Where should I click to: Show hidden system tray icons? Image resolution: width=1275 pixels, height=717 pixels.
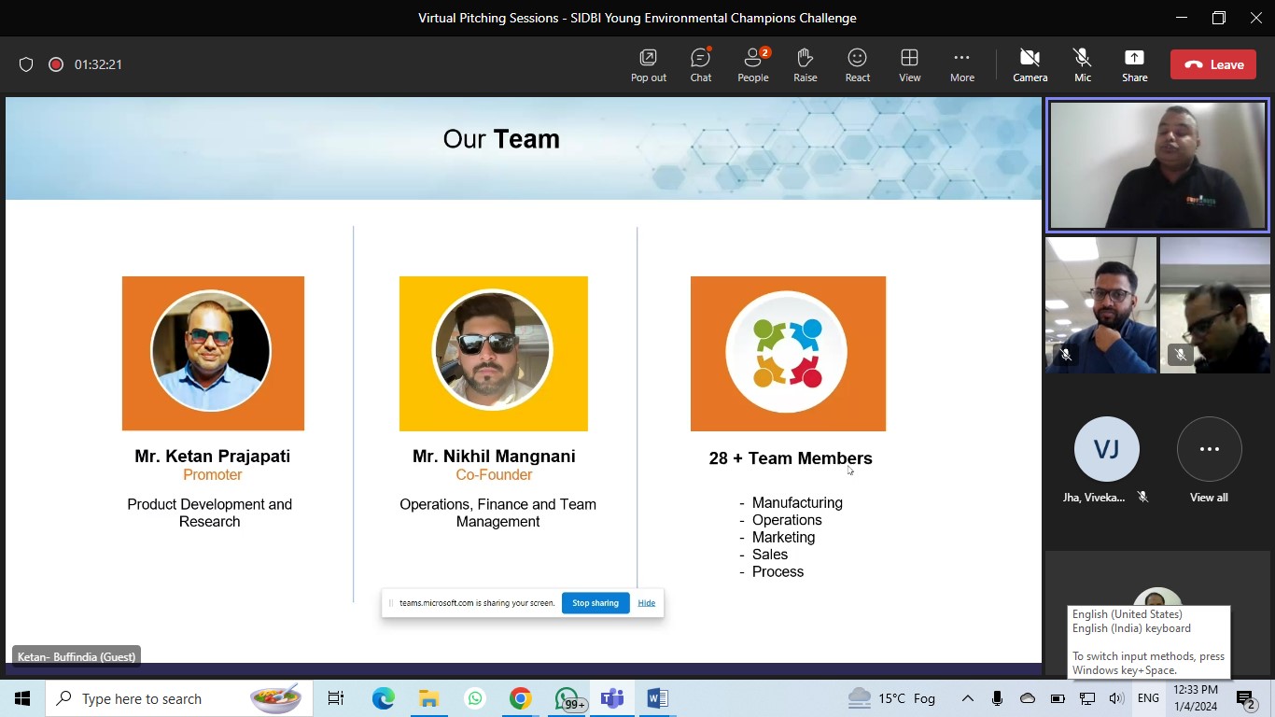tap(968, 698)
